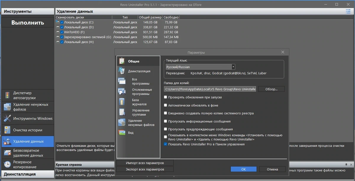
Task: Click the Безвозвратное удаление данных icon
Action: (7, 153)
